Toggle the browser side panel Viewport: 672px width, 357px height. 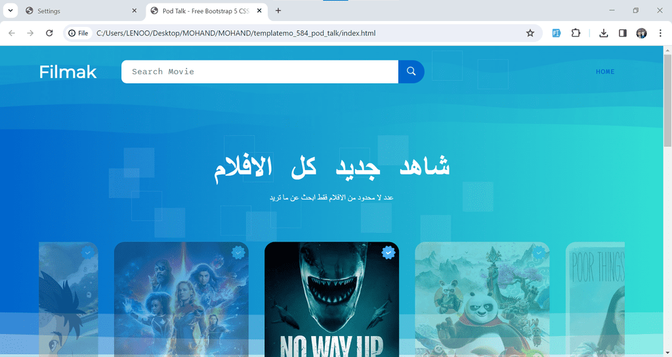click(623, 33)
